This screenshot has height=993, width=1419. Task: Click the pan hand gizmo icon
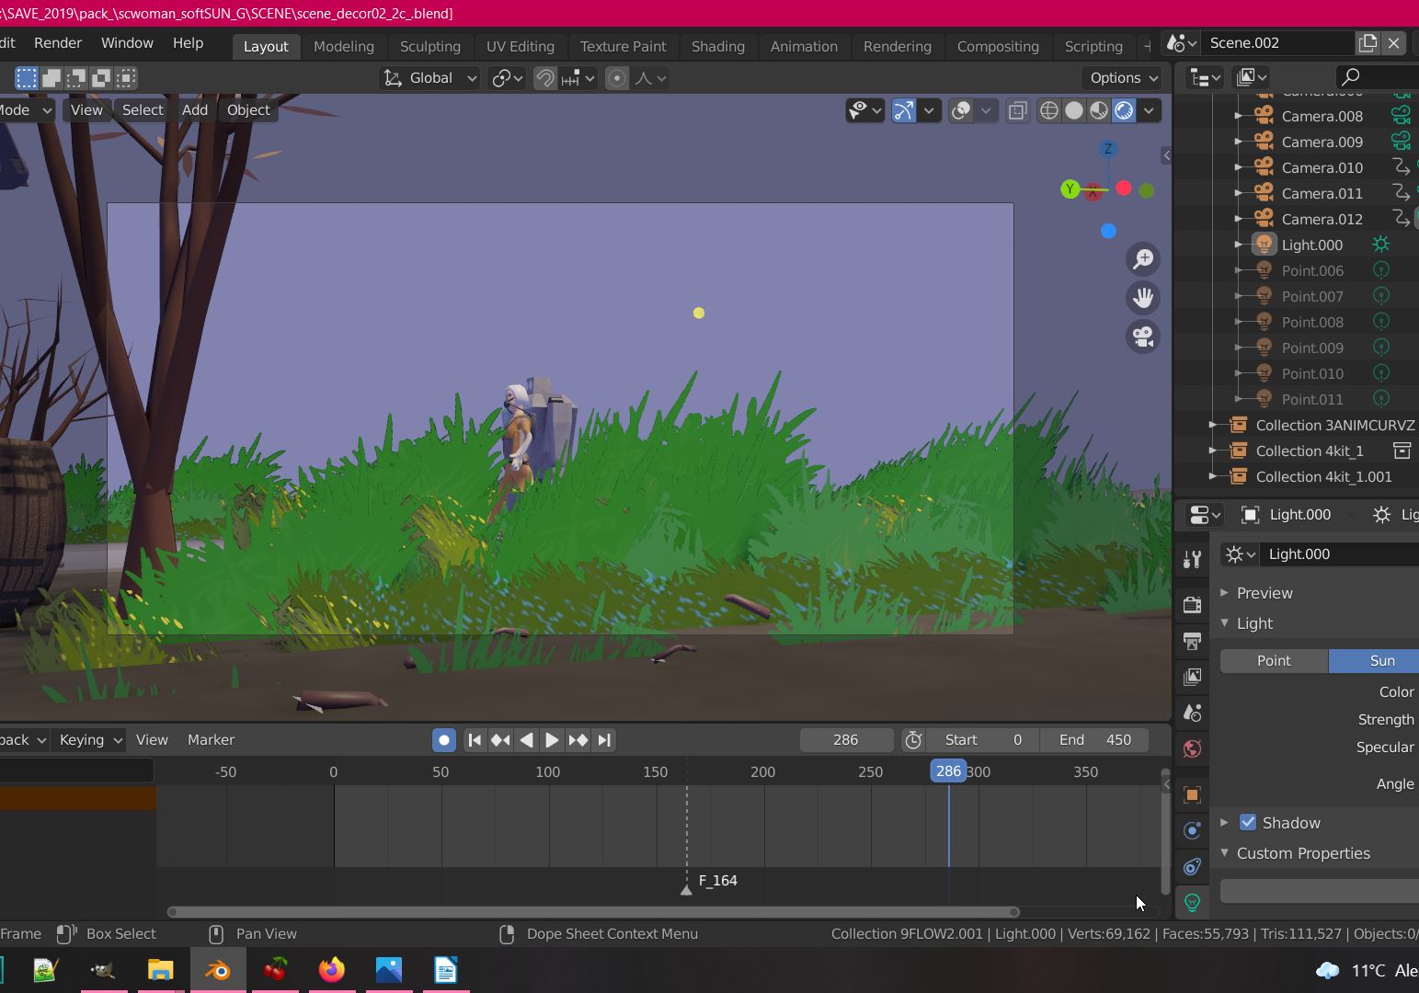1143,298
